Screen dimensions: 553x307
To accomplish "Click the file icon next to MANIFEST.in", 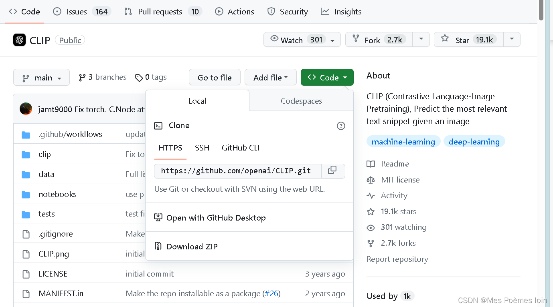I will pos(26,294).
